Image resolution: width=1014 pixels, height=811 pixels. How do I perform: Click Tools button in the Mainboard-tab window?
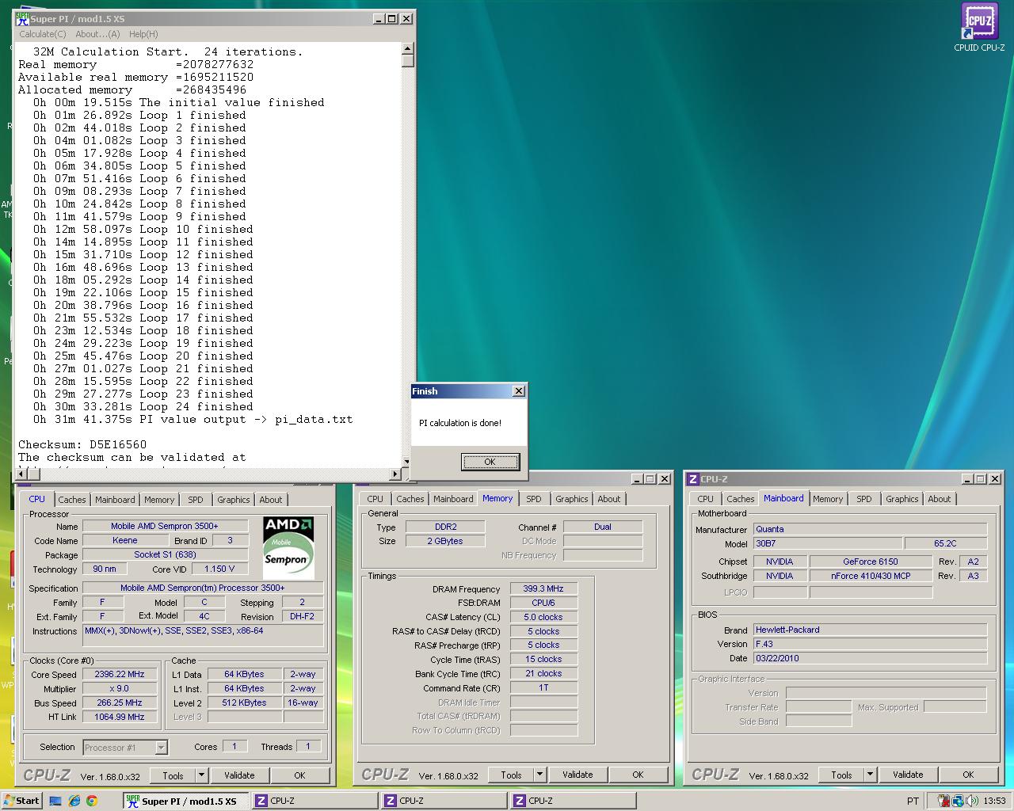point(841,775)
